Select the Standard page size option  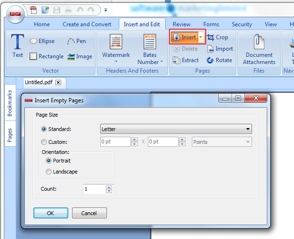[x=44, y=129]
